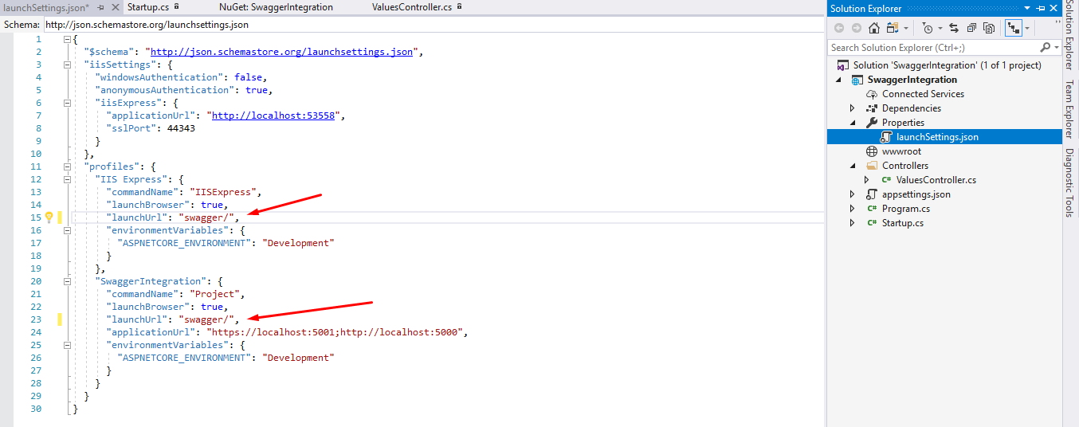The image size is (1079, 427).
Task: Open dropdown next to Preview Selected Items
Action: [x=1027, y=29]
